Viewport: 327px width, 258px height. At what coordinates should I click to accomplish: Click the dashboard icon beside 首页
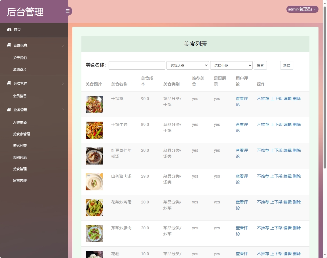click(9, 30)
